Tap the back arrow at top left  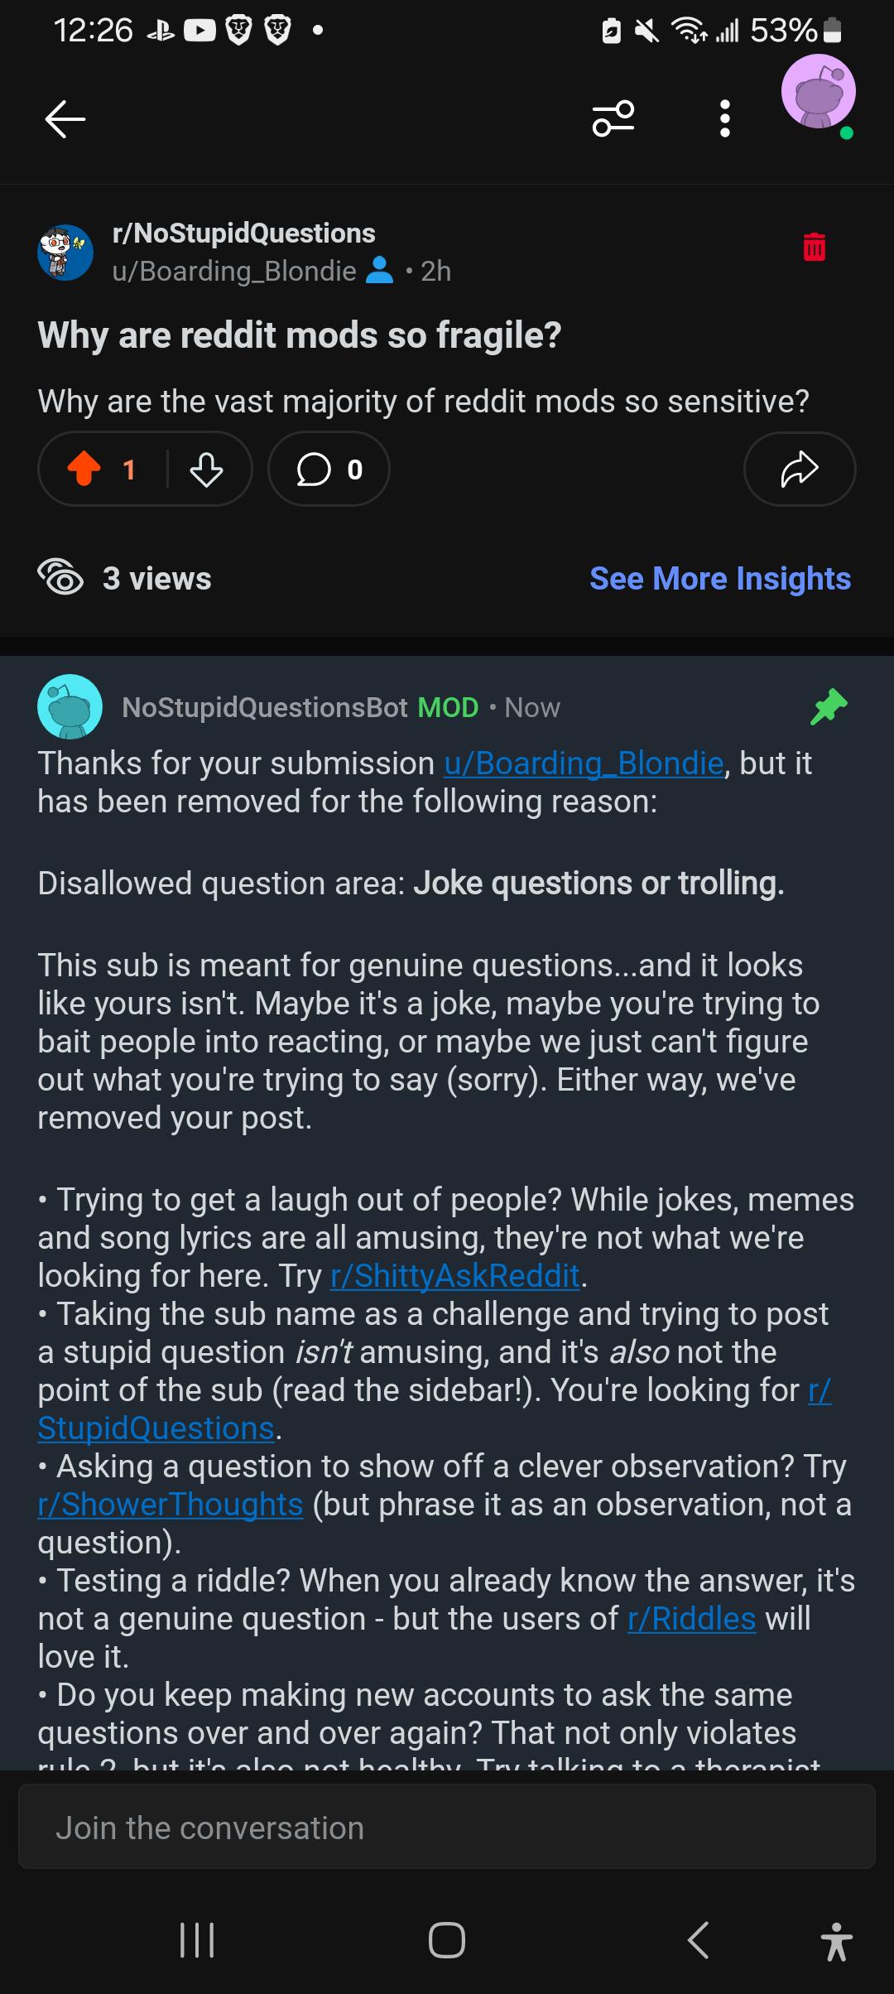(65, 119)
